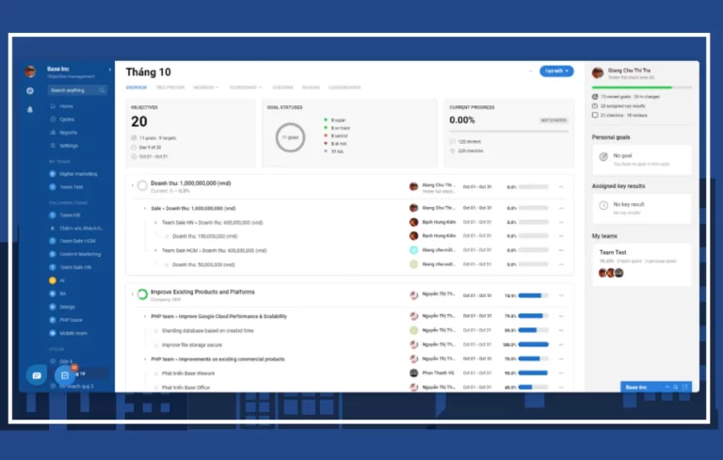Viewport: 723px width, 460px height.
Task: Open the Leaderboards tab
Action: tap(345, 87)
